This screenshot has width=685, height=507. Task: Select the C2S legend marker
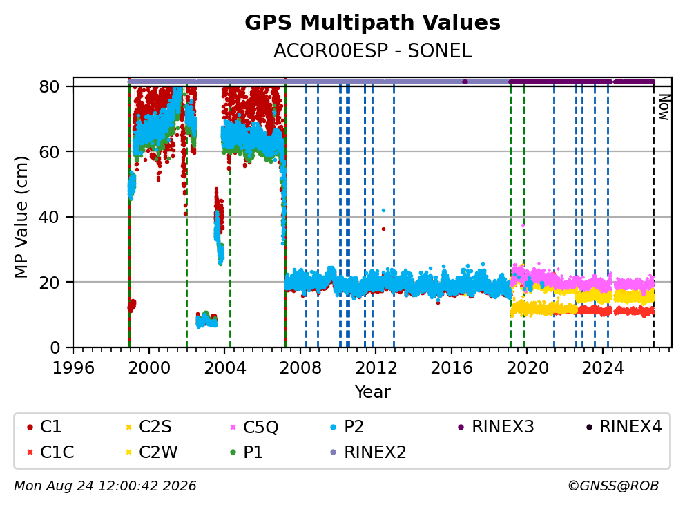pyautogui.click(x=128, y=427)
